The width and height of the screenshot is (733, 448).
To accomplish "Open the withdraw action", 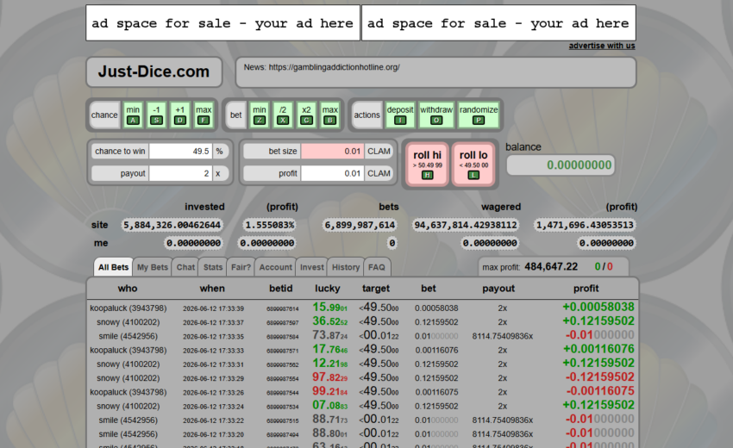I will [x=436, y=115].
